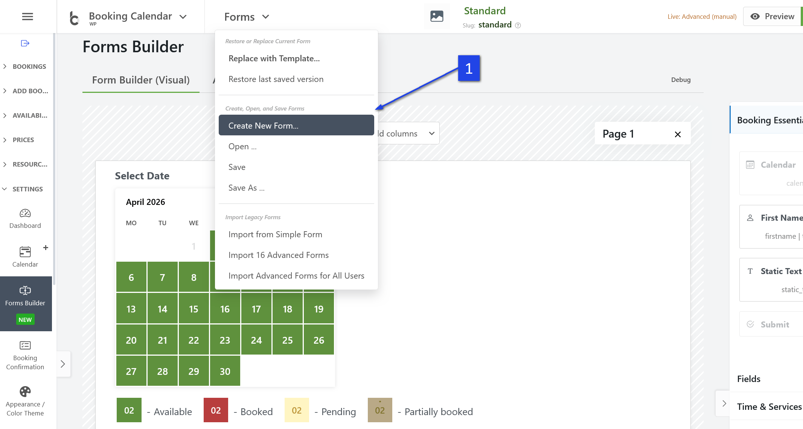Choose Create New Form from the menu

point(296,126)
